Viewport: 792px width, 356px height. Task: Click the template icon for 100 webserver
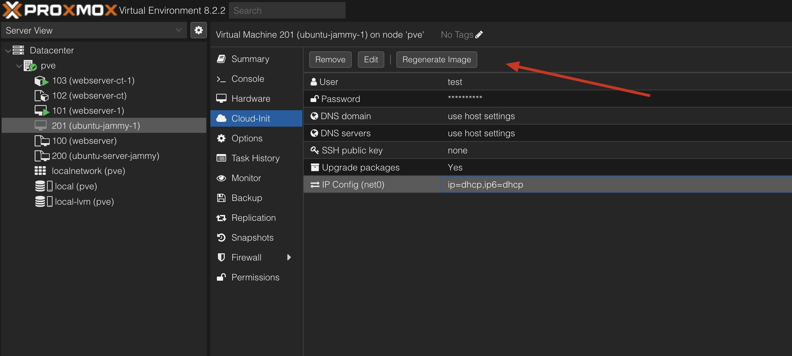coord(42,141)
